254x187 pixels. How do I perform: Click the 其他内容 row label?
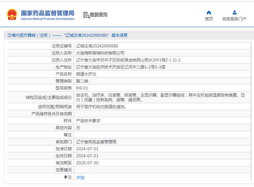(64, 128)
